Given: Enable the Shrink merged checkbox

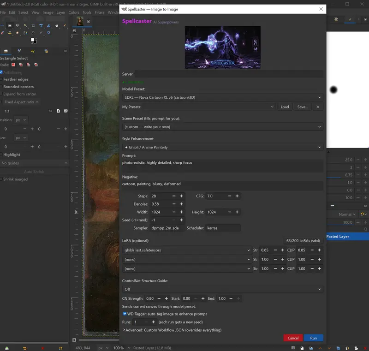Looking at the screenshot, I should (1, 179).
